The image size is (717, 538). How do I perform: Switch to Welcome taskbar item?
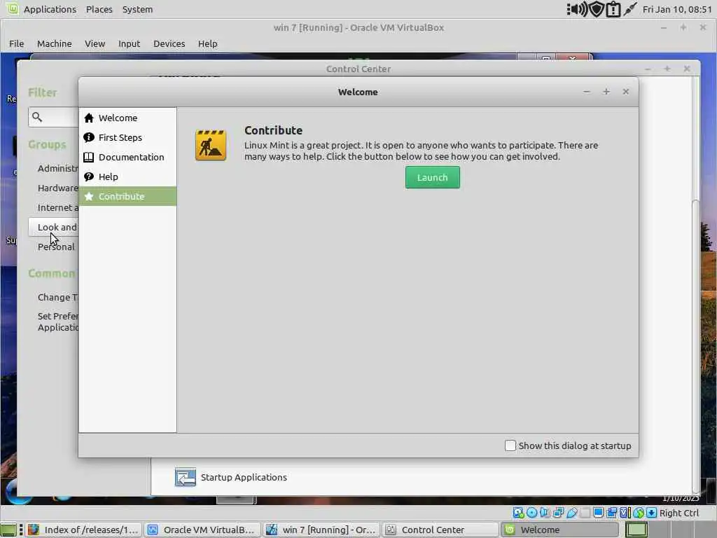(x=559, y=530)
